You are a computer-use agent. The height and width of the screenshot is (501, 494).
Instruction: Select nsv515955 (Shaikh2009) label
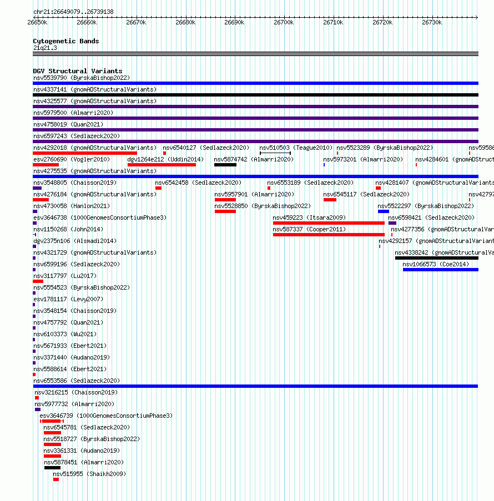coord(89,474)
